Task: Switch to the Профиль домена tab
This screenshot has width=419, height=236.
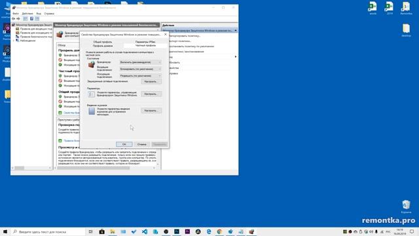Action: tap(103, 46)
